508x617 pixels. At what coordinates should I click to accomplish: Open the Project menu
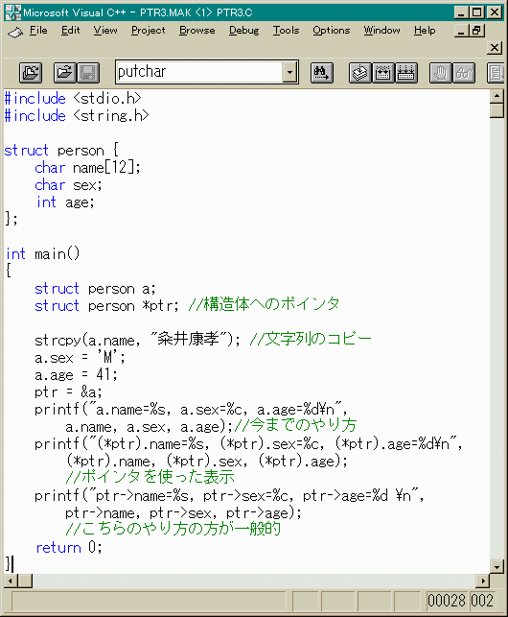coord(149,31)
